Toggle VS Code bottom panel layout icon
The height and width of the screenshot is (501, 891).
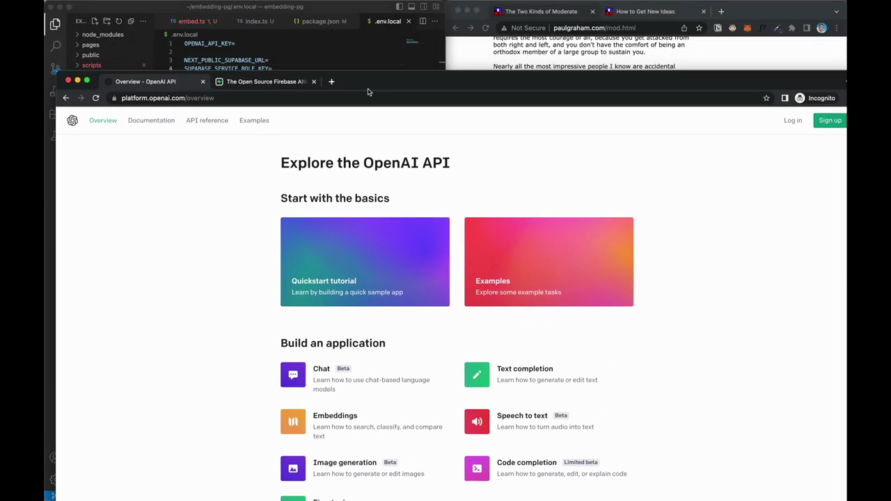[x=411, y=7]
